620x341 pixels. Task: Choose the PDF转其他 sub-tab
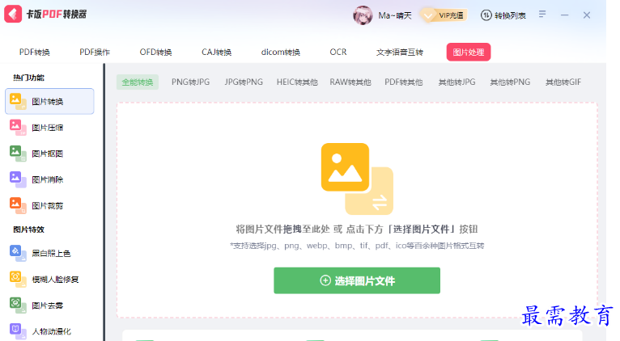(x=404, y=82)
